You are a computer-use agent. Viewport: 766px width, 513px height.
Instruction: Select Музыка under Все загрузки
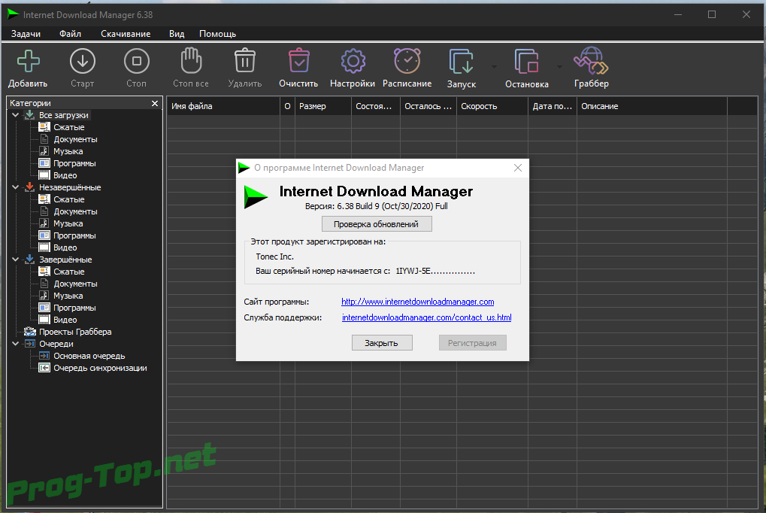point(68,151)
